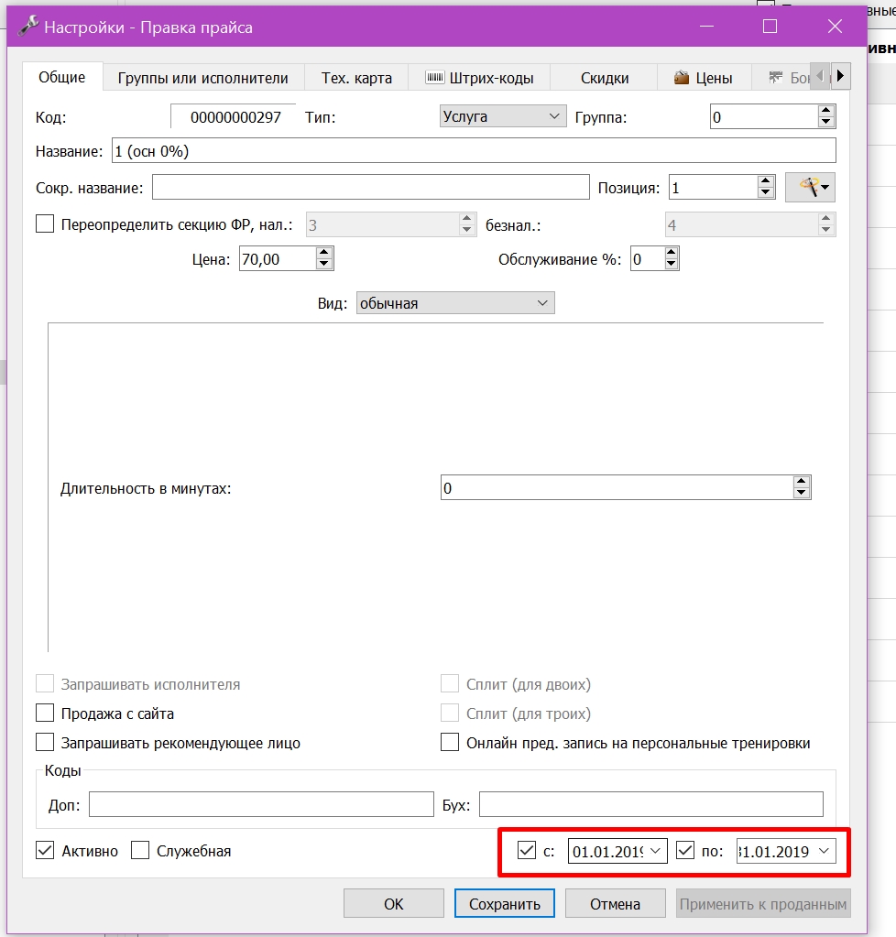Toggle the Активно checkbox

(x=45, y=850)
